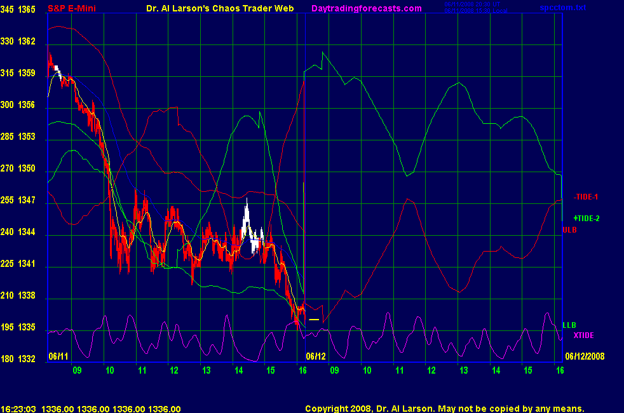
Task: Select the ULB legend label
Action: 569,229
